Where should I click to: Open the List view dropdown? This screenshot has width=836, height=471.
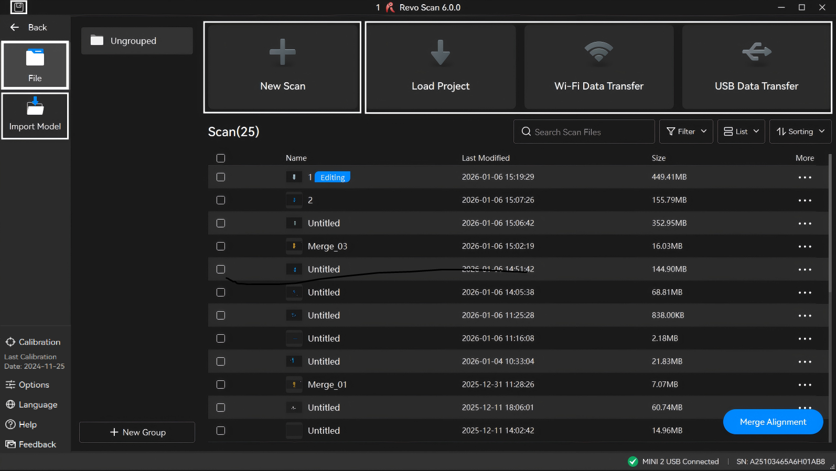click(x=741, y=132)
